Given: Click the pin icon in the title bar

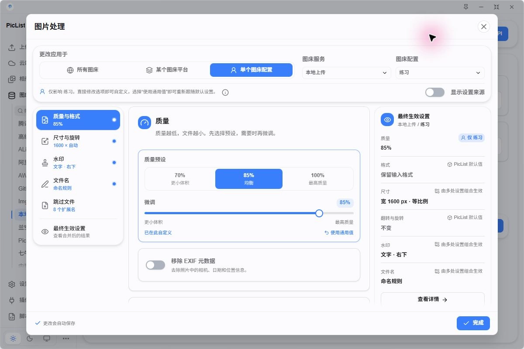Looking at the screenshot, I should [466, 7].
